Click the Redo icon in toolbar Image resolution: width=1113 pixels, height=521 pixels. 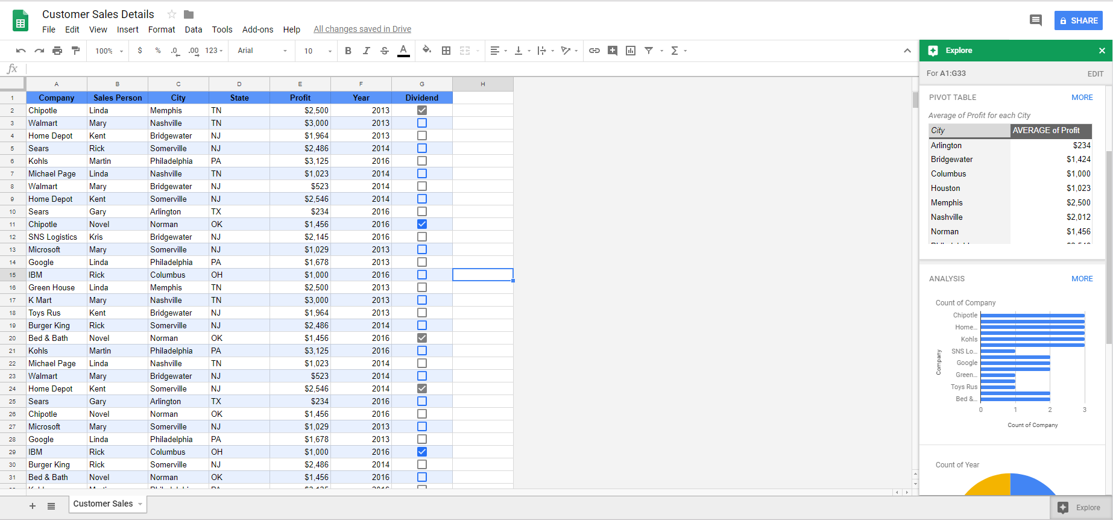[39, 51]
